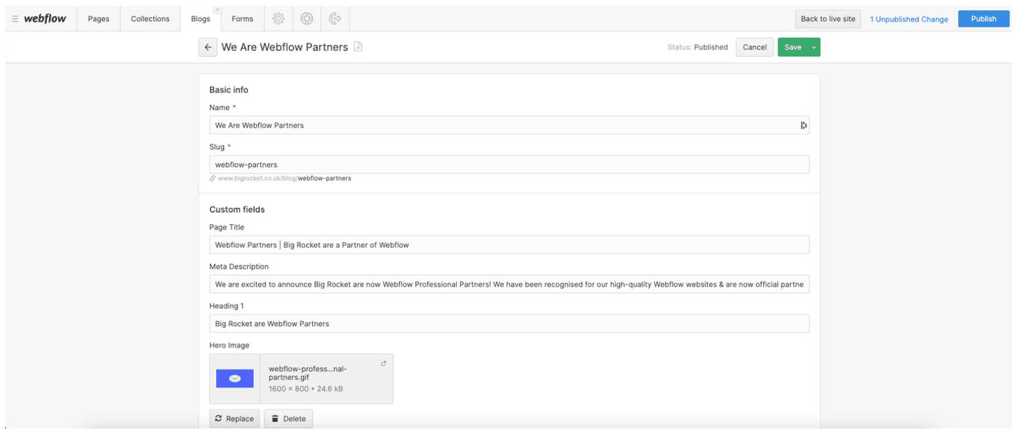
Task: Open site settings gear icon
Action: pos(278,19)
